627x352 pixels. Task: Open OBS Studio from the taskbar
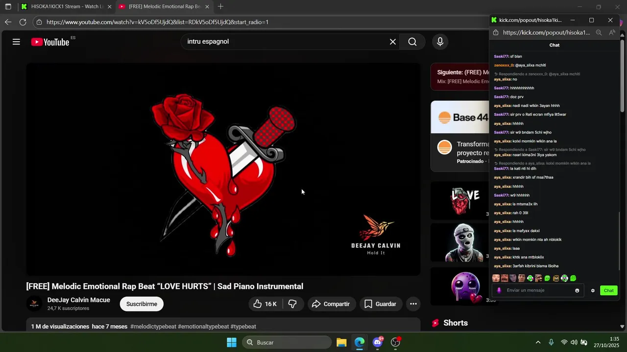point(396,342)
